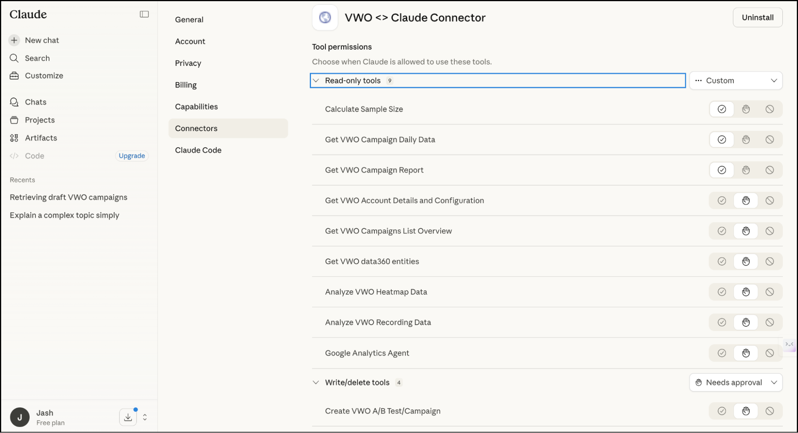Set Calculate Sample Size to needs approval

pyautogui.click(x=746, y=109)
